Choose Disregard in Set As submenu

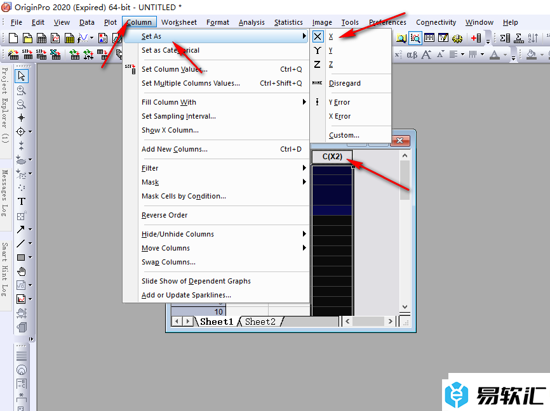pos(351,83)
